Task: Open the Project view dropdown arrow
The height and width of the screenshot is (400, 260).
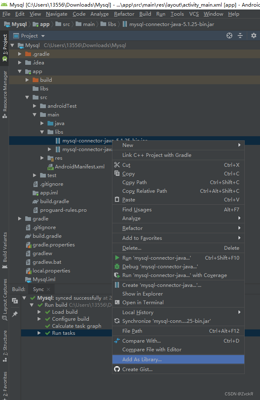Action: click(43, 36)
